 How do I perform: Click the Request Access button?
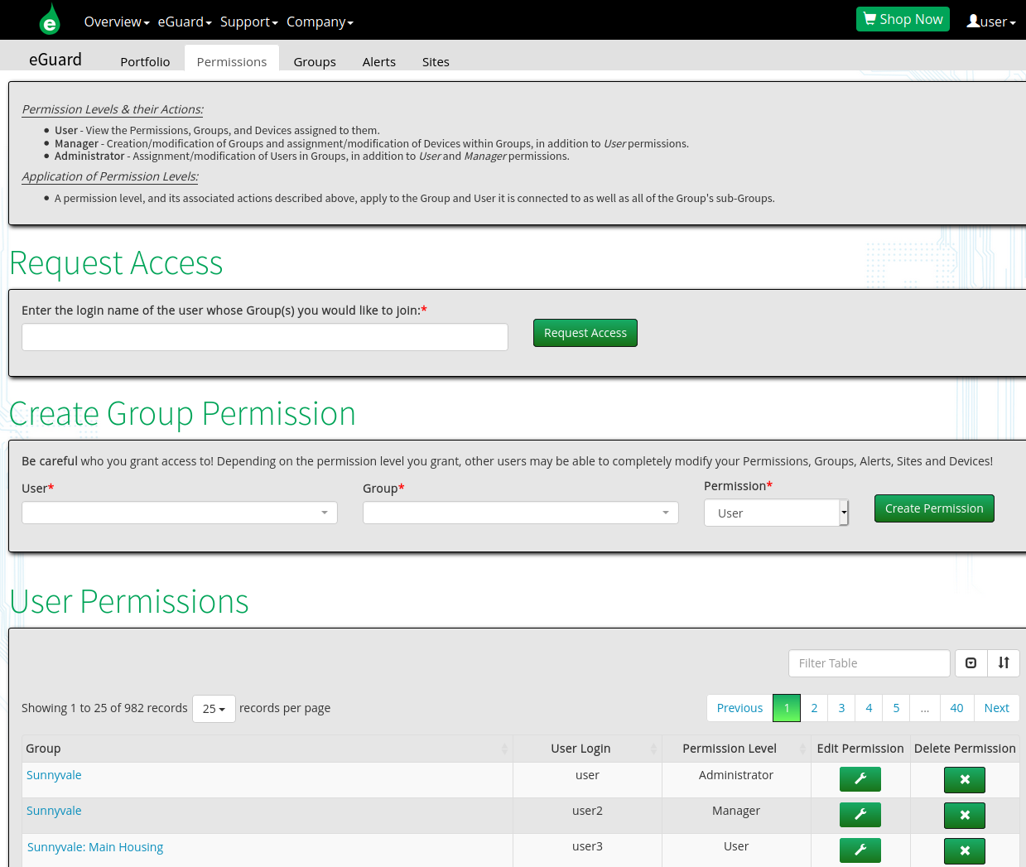(585, 333)
